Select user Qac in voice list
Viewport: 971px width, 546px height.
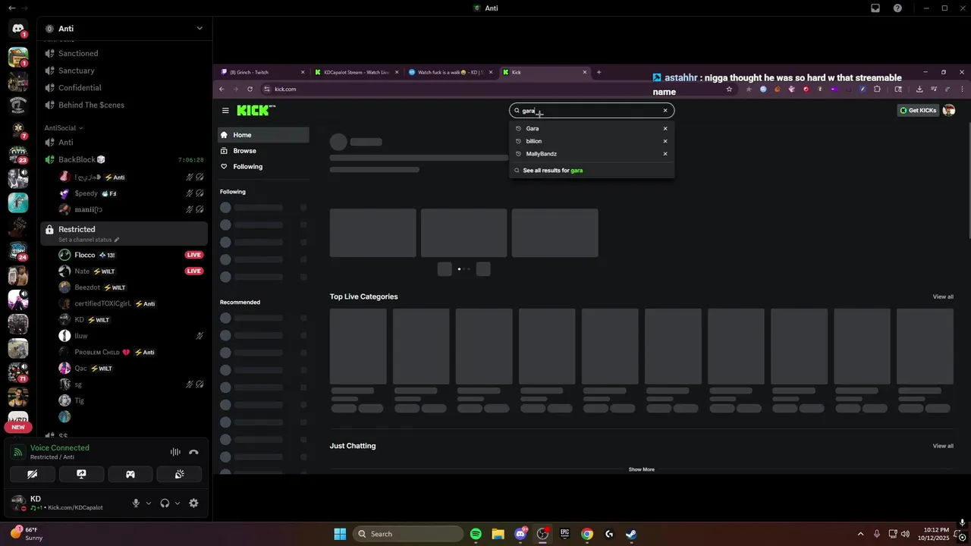pos(80,369)
